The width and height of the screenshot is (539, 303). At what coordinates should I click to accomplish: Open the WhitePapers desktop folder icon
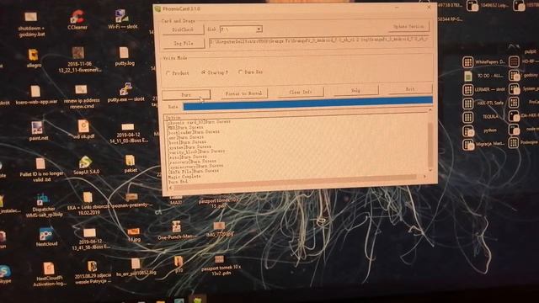(483, 62)
